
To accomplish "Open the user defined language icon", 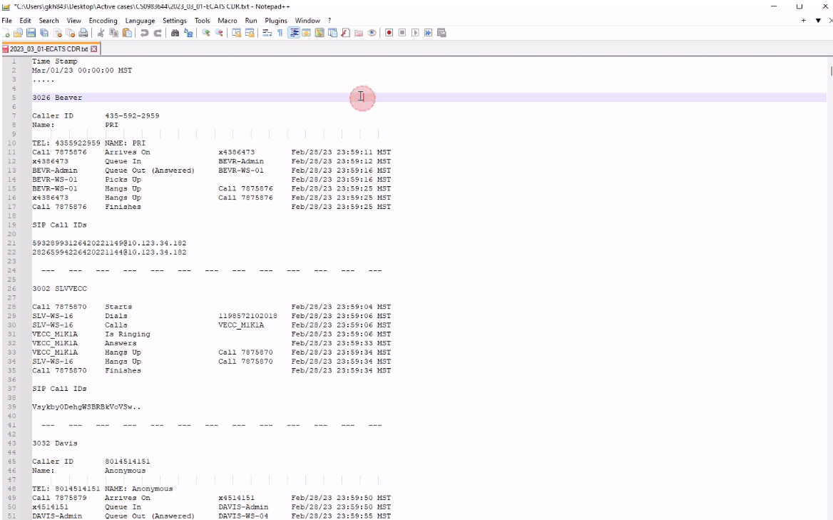I will (307, 33).
